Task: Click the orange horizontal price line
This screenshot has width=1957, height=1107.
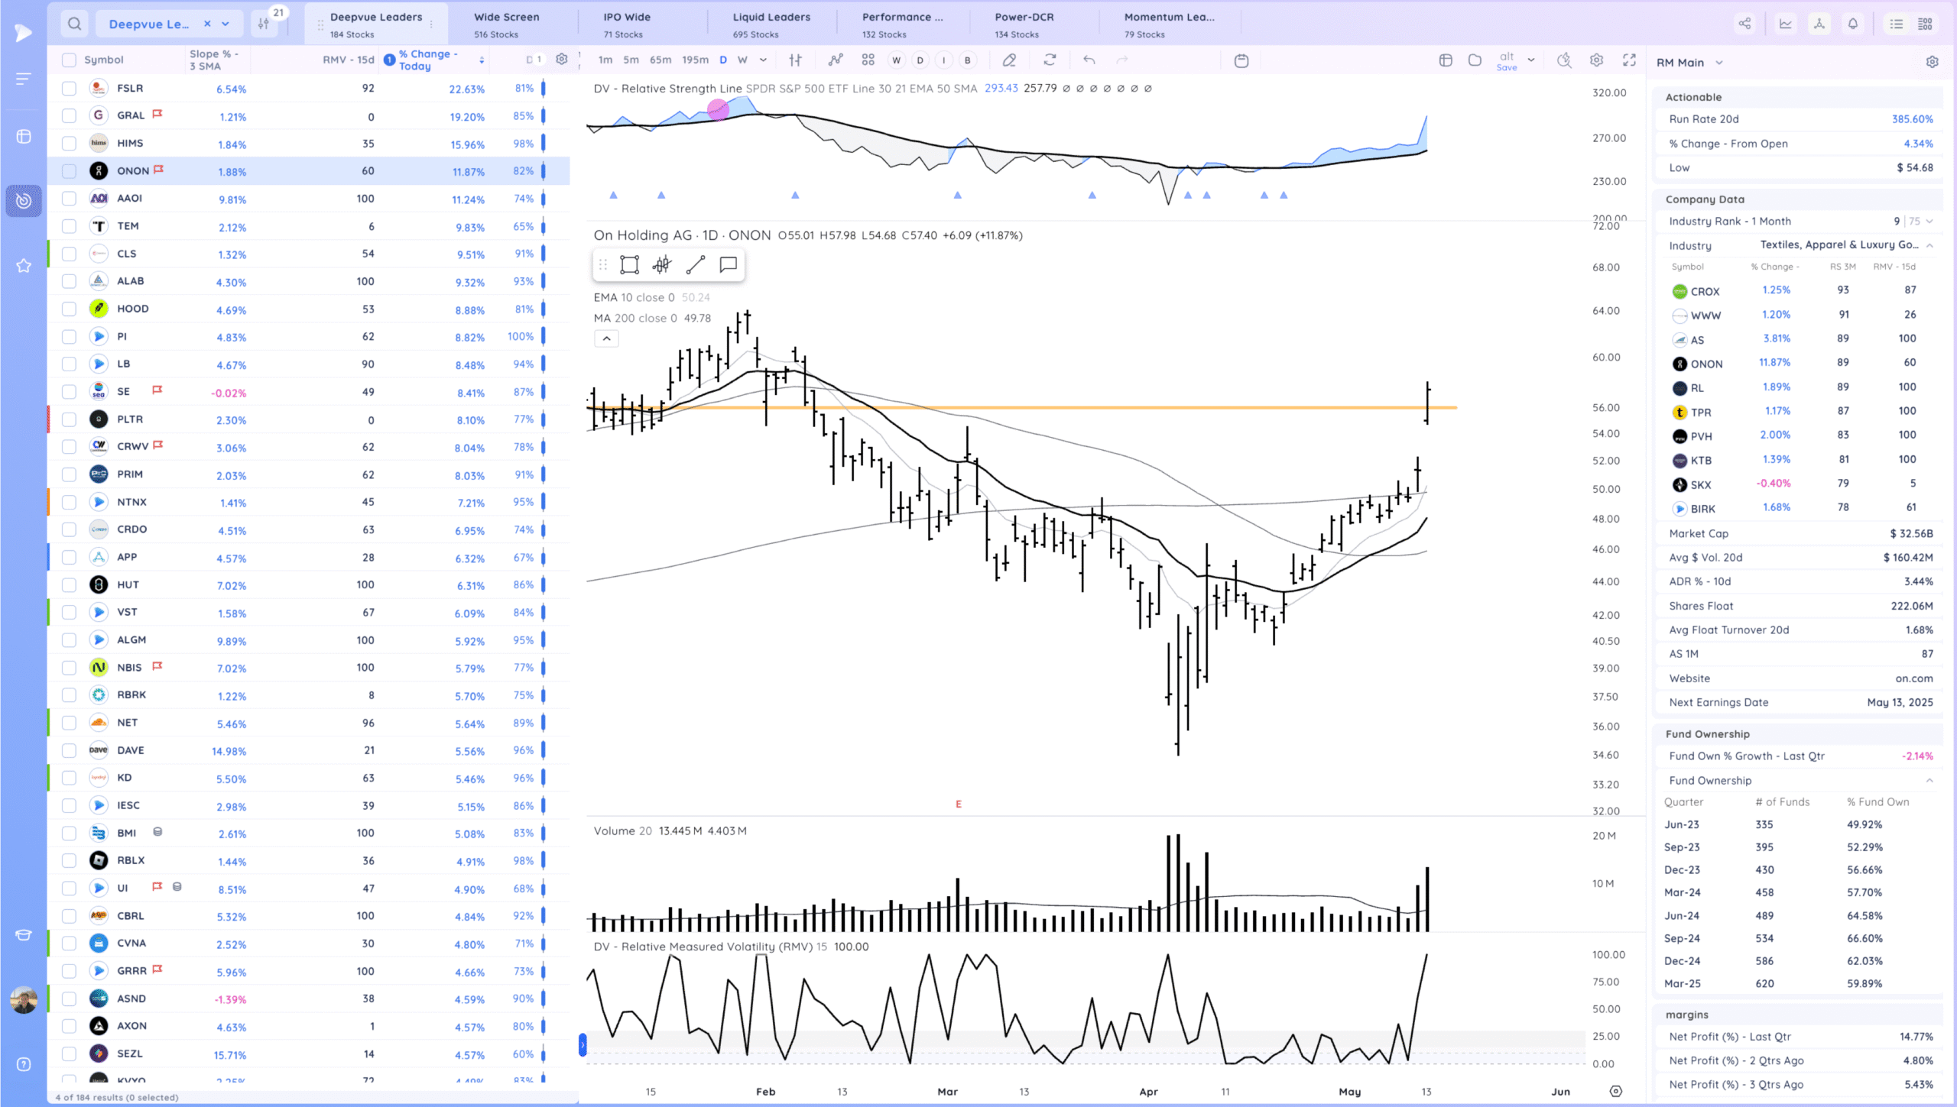Action: point(1070,408)
